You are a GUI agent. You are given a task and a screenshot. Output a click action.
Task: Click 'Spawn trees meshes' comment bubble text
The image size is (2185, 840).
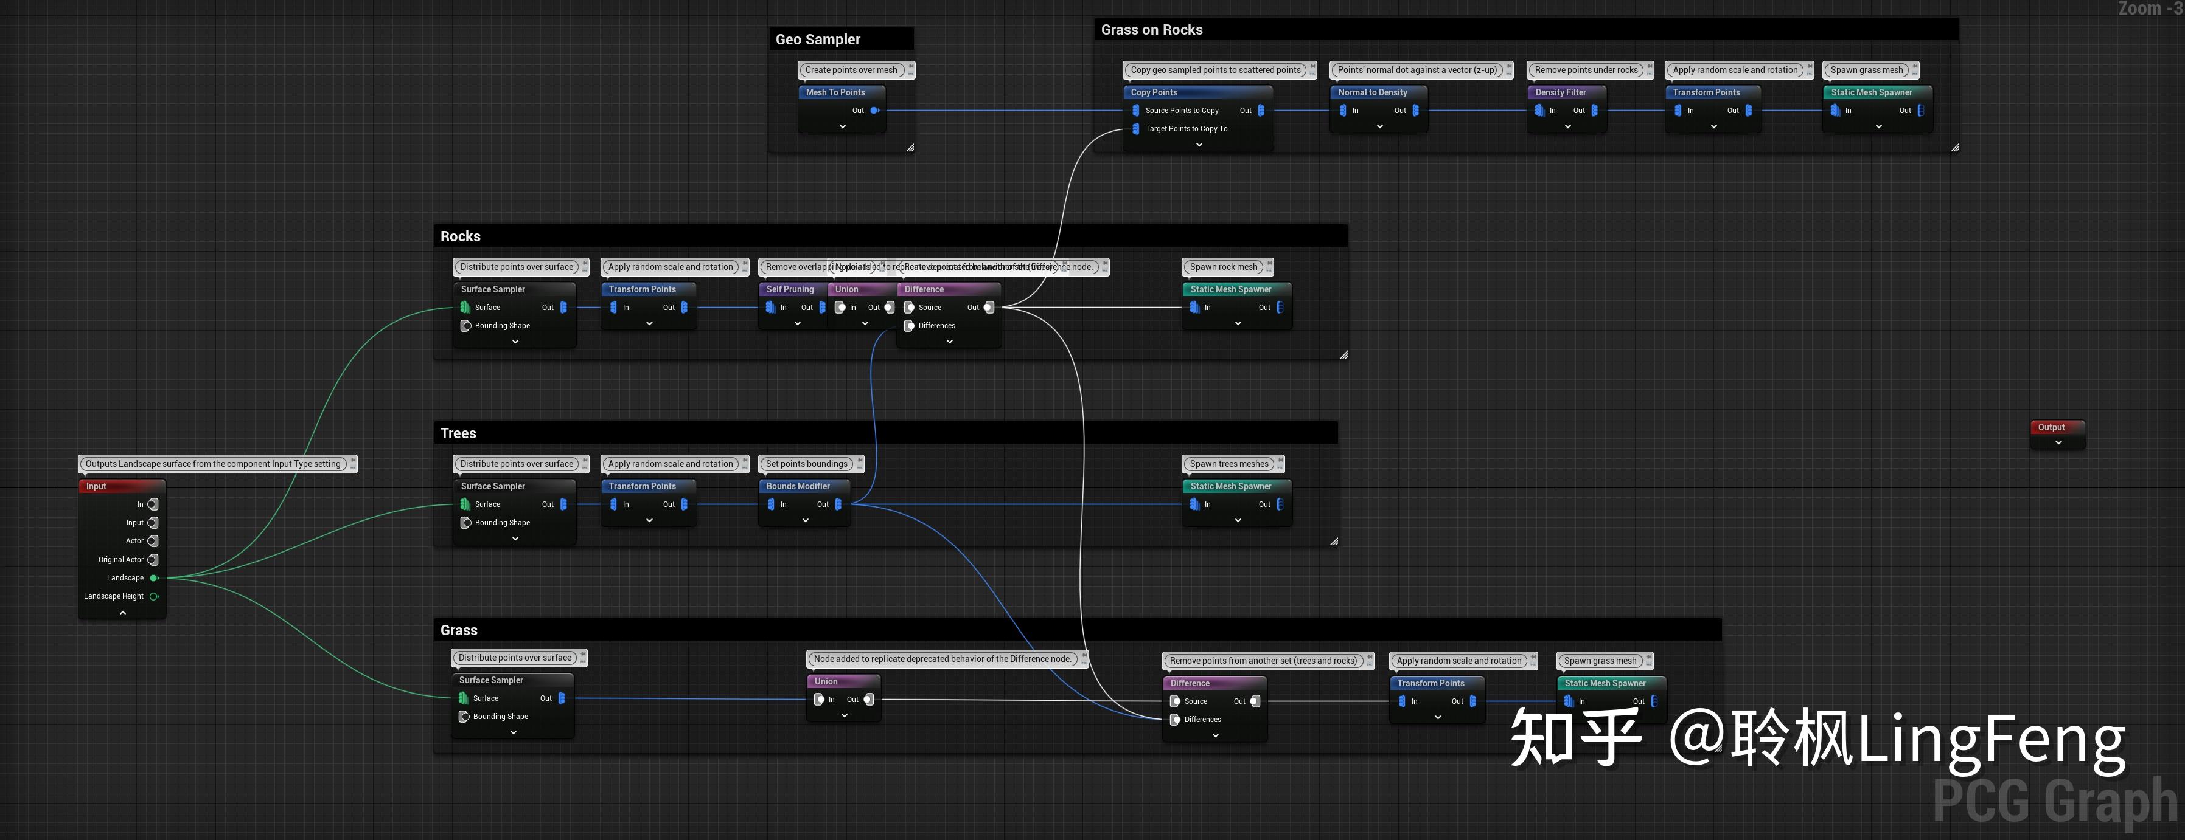point(1228,464)
